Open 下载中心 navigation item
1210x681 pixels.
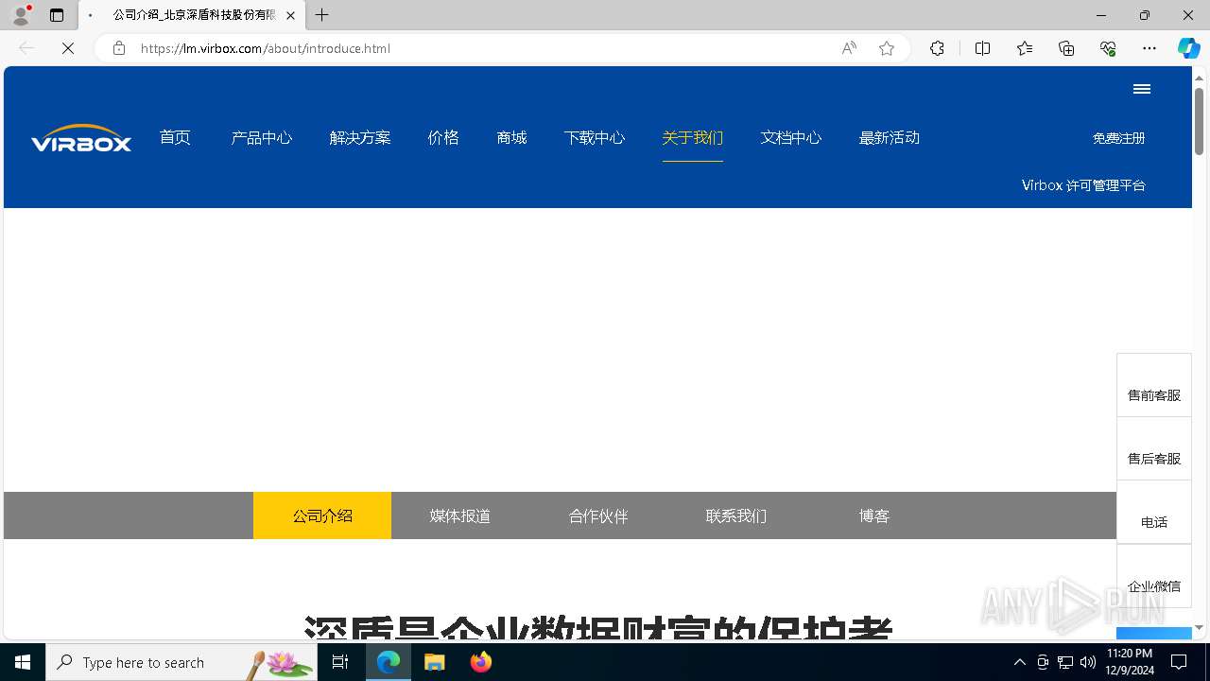(595, 138)
